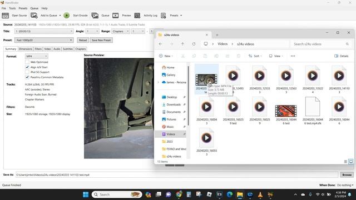Open the Title dropdown

pyautogui.click(x=44, y=31)
